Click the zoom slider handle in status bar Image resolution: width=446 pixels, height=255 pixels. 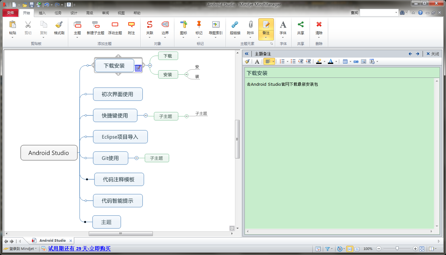click(x=397, y=249)
